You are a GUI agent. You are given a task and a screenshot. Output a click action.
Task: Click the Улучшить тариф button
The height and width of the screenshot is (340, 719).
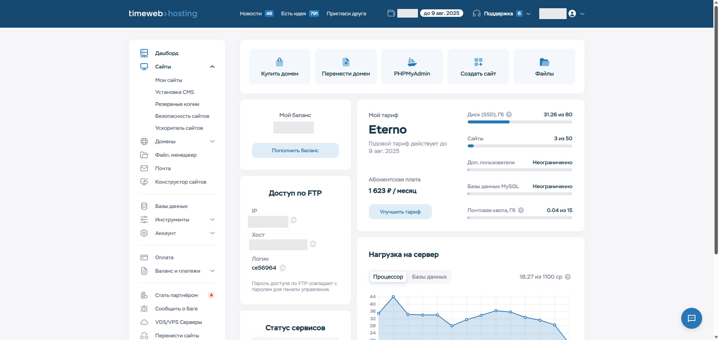click(400, 212)
